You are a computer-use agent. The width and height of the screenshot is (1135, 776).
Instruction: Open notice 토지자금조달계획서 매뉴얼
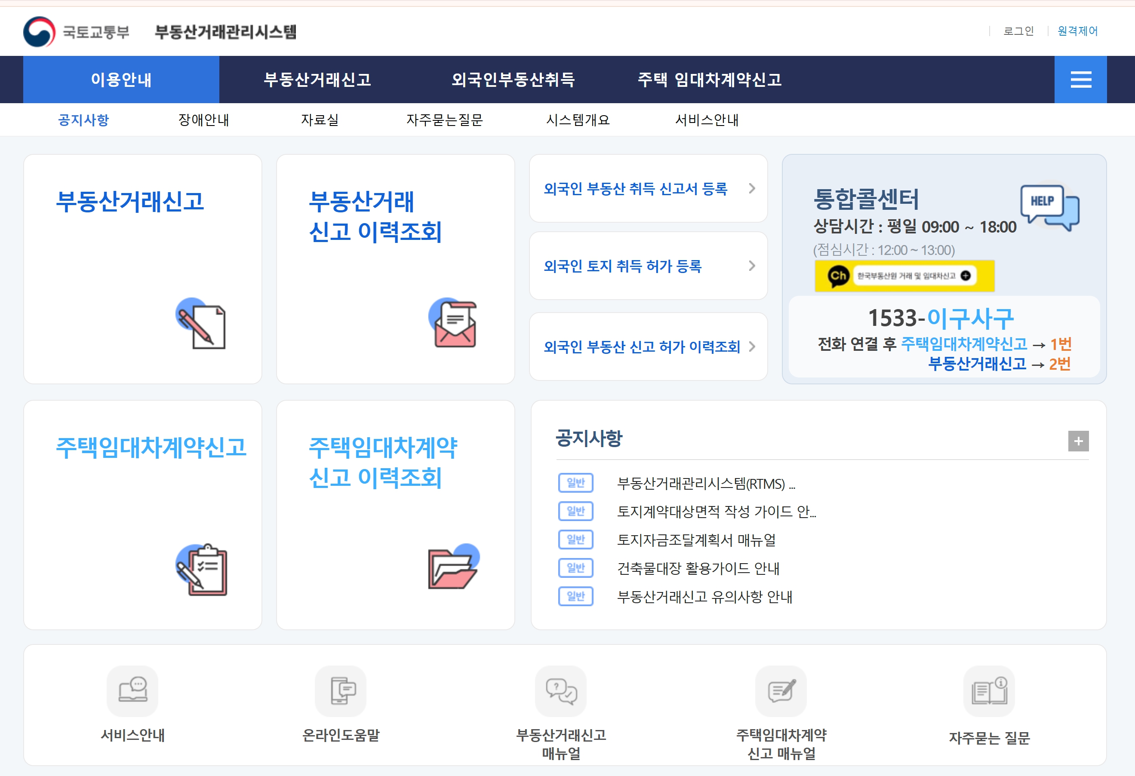696,540
